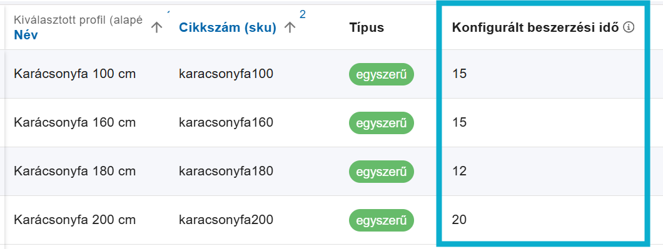Click procurement time value 20 for karacsonyfa200

point(459,220)
